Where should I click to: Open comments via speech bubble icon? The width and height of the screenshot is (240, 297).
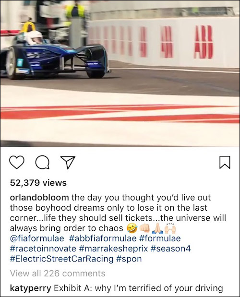click(x=43, y=163)
